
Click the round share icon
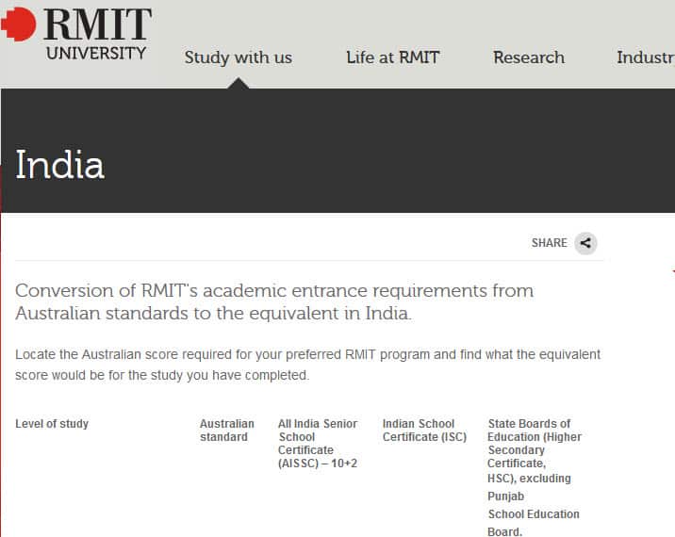[585, 243]
